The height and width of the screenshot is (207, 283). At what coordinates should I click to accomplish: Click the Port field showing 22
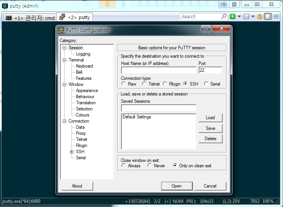click(210, 70)
